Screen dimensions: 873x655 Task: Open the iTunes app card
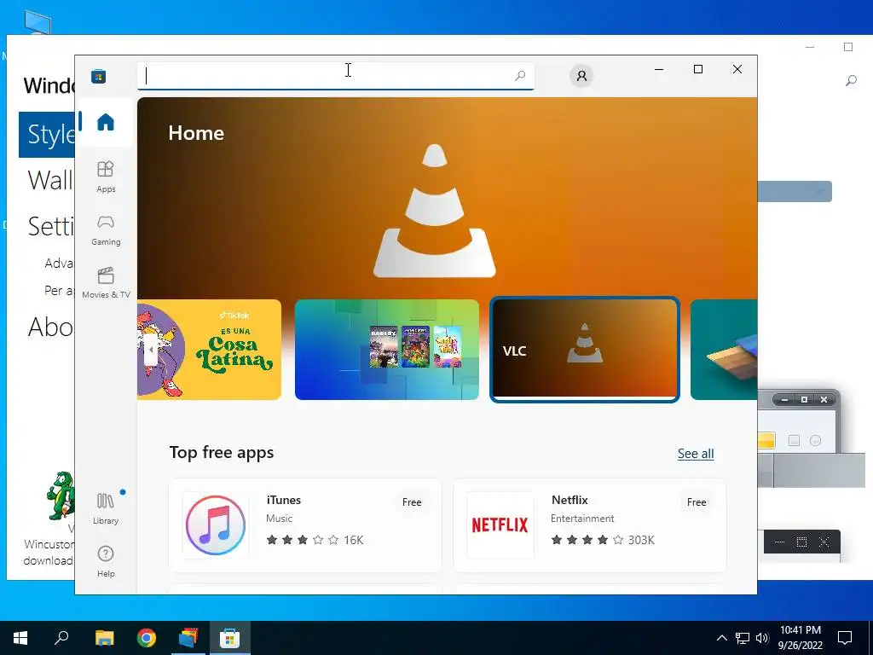(x=305, y=525)
